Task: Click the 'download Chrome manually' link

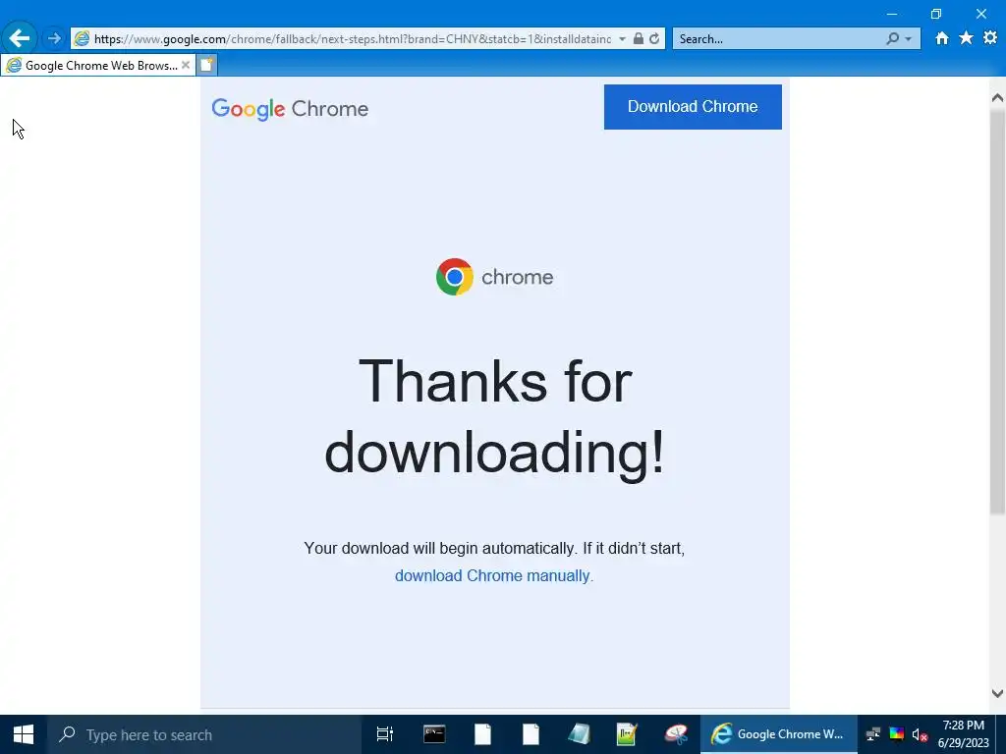Action: click(x=492, y=575)
